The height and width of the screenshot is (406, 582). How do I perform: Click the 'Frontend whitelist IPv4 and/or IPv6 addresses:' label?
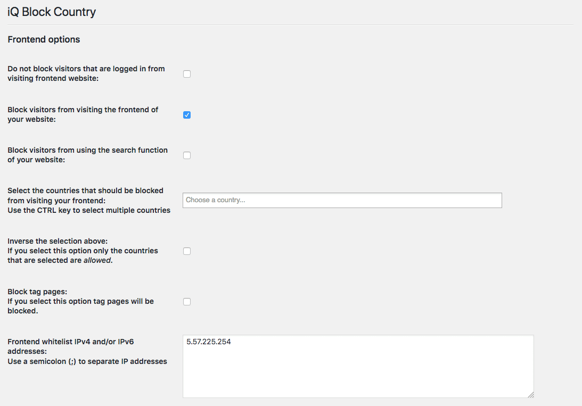[x=70, y=346]
